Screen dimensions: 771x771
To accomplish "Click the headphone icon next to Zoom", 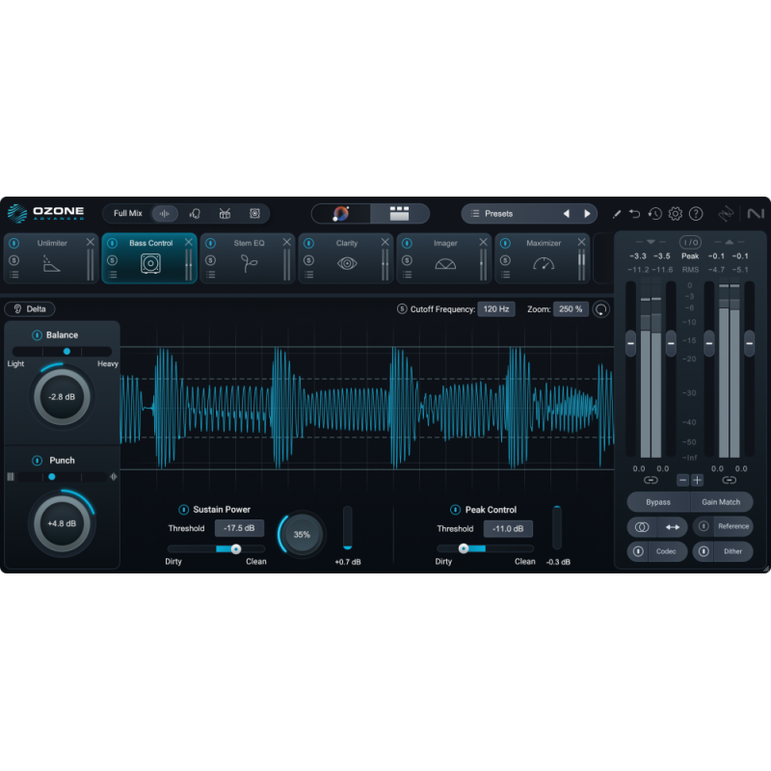I will (x=601, y=309).
